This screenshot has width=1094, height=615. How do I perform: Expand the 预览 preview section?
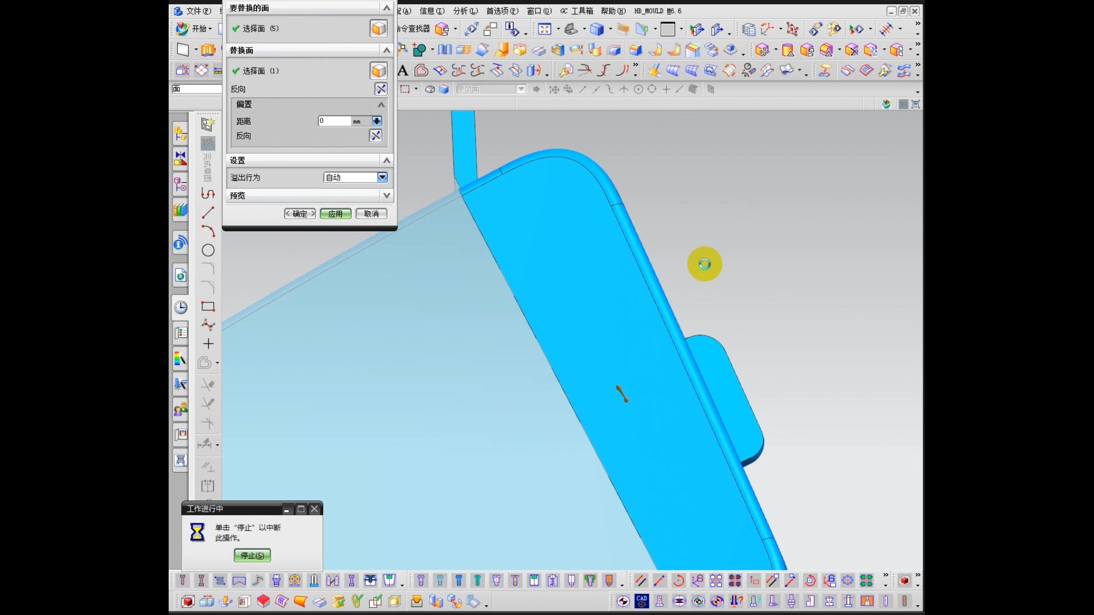point(386,195)
